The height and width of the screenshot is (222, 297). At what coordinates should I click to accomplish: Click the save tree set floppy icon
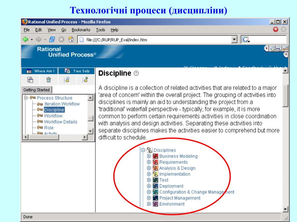coord(30,80)
